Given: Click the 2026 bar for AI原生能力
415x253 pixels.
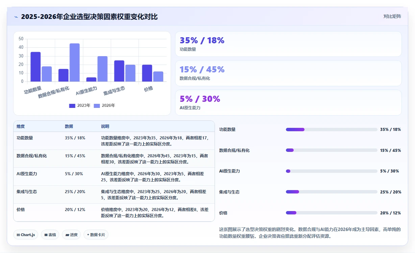Looking at the screenshot, I should (x=102, y=69).
